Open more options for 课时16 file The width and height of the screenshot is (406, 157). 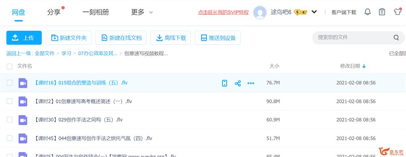(x=251, y=83)
